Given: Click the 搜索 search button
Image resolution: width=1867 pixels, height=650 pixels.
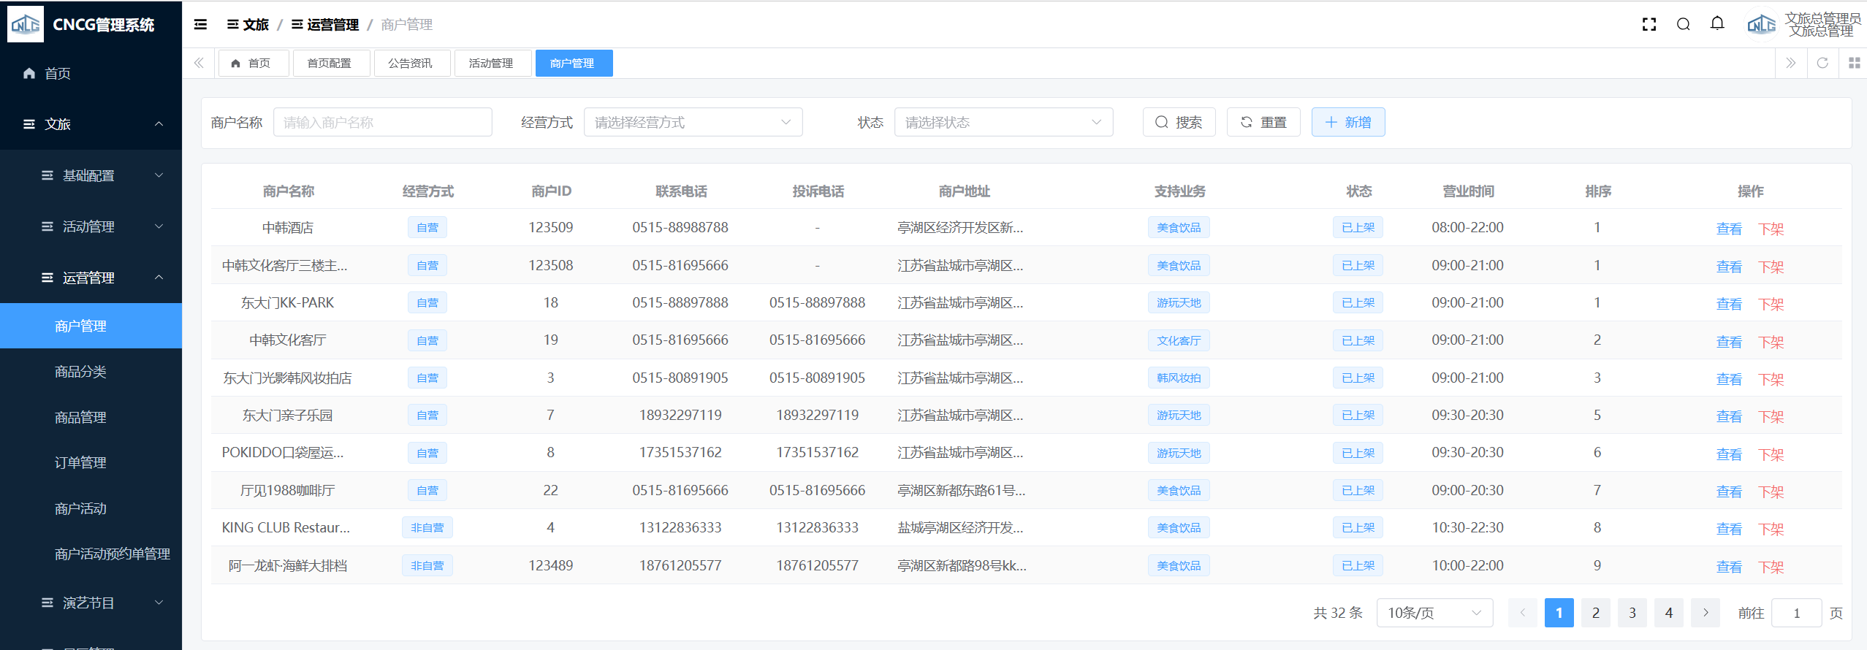Looking at the screenshot, I should coord(1179,123).
